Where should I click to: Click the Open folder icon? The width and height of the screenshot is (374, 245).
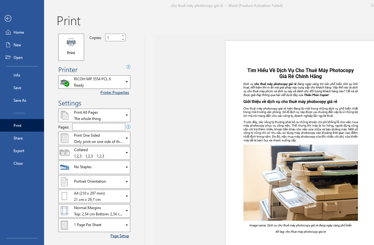click(8, 58)
